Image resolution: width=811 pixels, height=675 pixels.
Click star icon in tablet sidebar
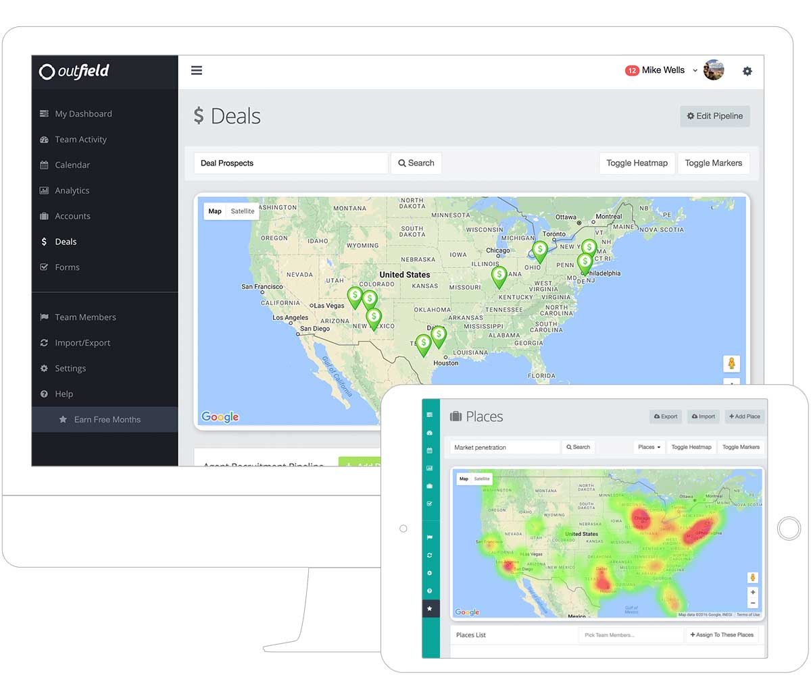click(x=431, y=609)
